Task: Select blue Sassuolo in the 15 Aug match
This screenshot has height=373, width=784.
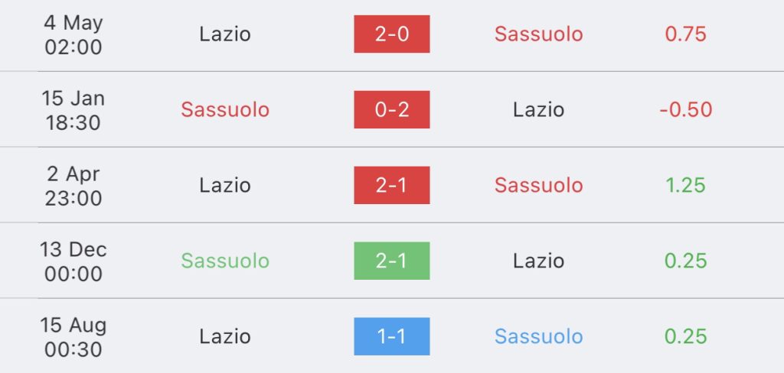Action: click(x=538, y=336)
